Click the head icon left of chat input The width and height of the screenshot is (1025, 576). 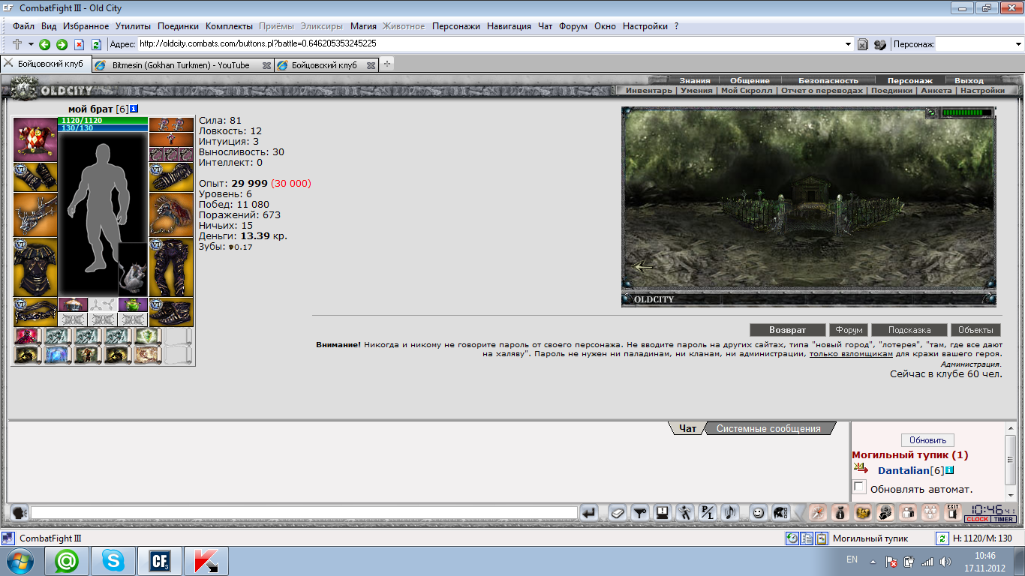pyautogui.click(x=20, y=513)
